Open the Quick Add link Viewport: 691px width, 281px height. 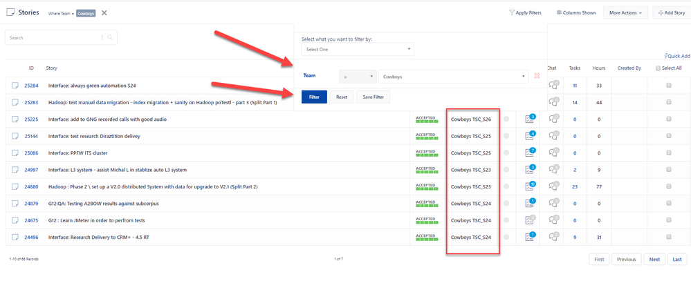pyautogui.click(x=677, y=57)
